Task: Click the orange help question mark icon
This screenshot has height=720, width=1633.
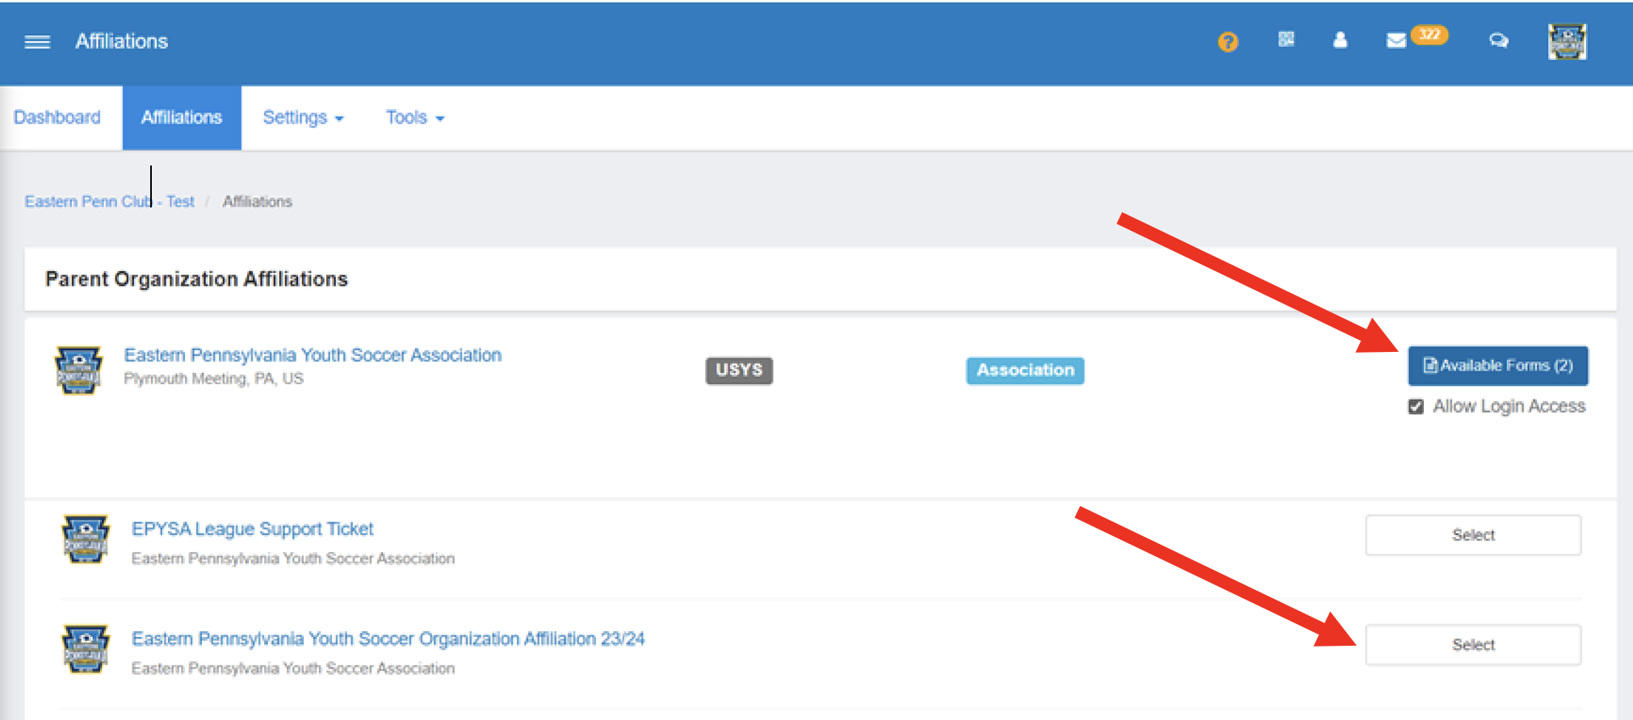Action: tap(1228, 41)
